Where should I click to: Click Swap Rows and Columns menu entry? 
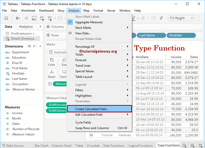(93, 128)
